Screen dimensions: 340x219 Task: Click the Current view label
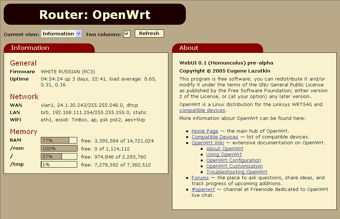pos(22,35)
